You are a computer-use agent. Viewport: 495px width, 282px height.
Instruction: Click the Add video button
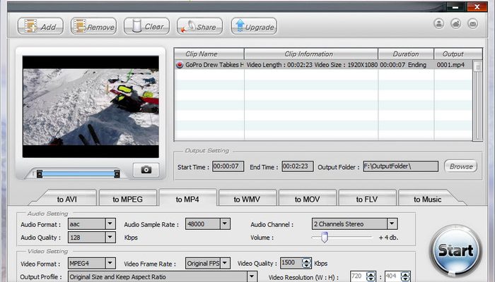(40, 27)
